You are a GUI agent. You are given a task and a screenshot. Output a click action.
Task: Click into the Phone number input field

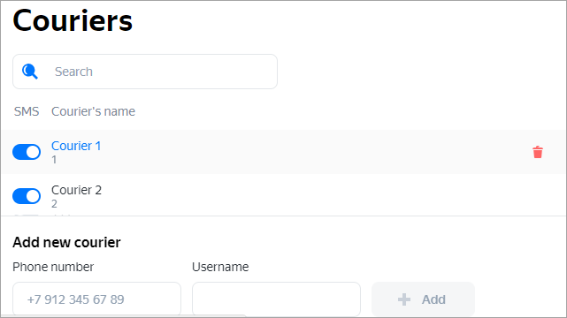click(96, 299)
